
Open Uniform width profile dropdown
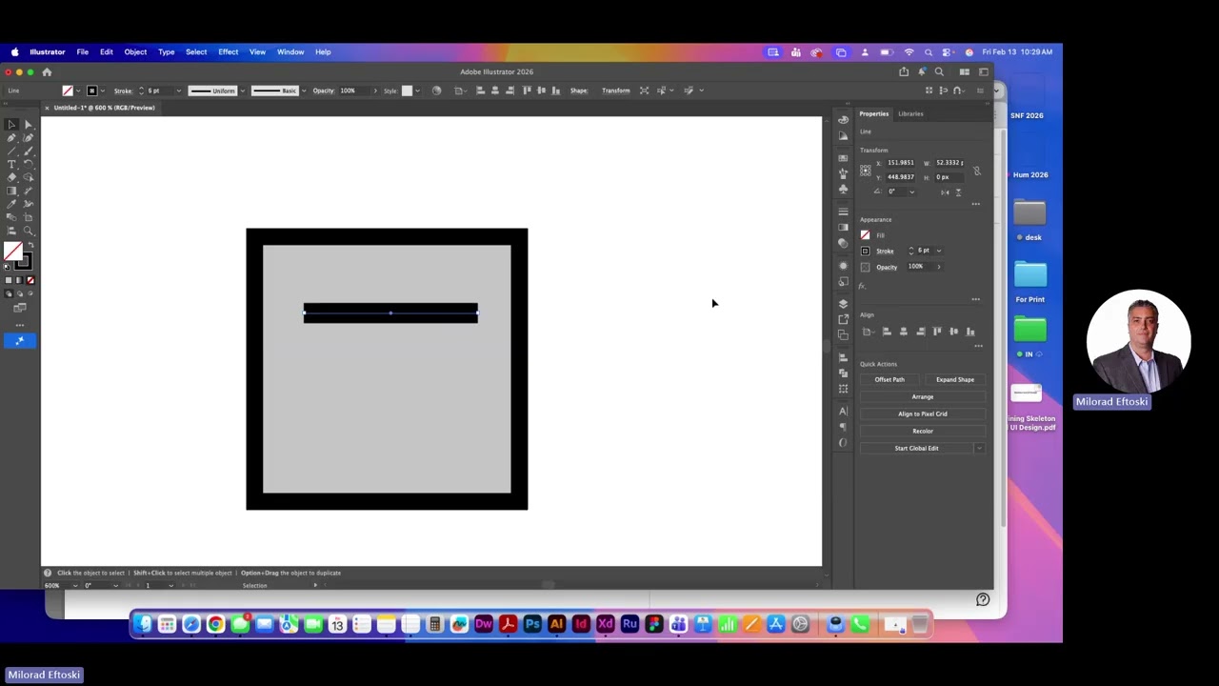pos(243,91)
